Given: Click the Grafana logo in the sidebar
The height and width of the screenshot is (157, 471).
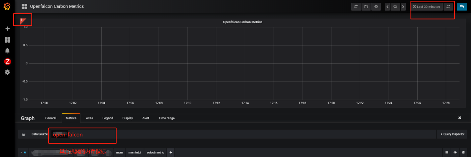Looking at the screenshot, I should [7, 7].
